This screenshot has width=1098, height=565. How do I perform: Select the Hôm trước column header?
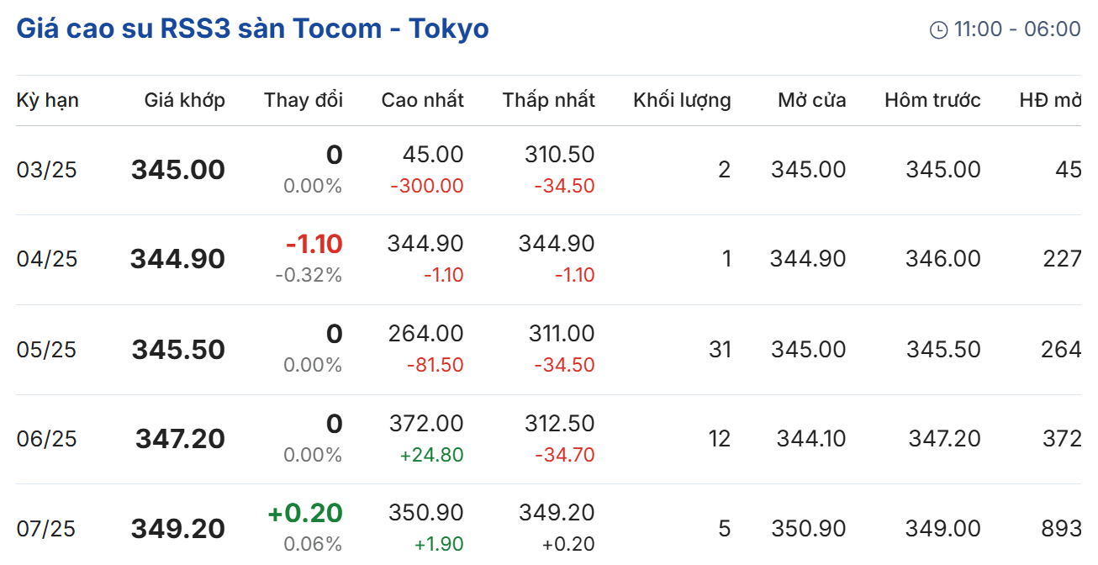tap(932, 101)
